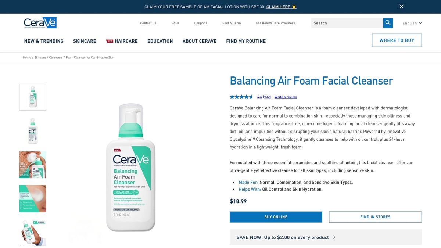This screenshot has height=248, width=441.
Task: Click the WHERE TO BUY button
Action: (x=397, y=40)
